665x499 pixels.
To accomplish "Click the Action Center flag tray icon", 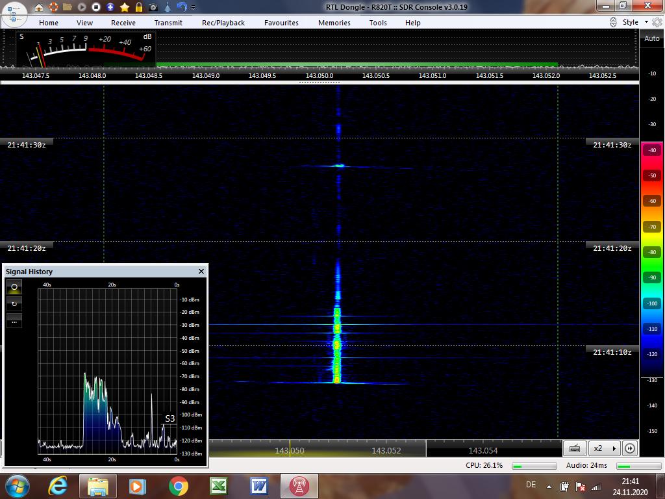I will 580,487.
